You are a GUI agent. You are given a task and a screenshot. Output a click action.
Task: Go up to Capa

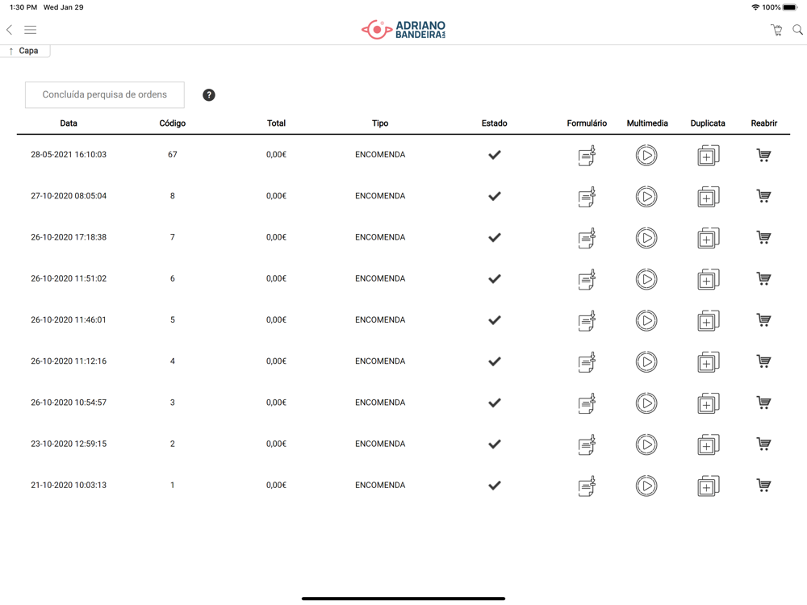[24, 51]
